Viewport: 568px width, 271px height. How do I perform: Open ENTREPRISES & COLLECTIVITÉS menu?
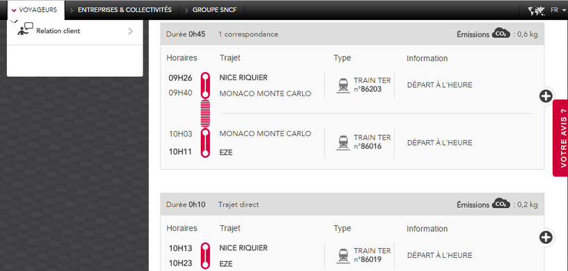pos(125,10)
